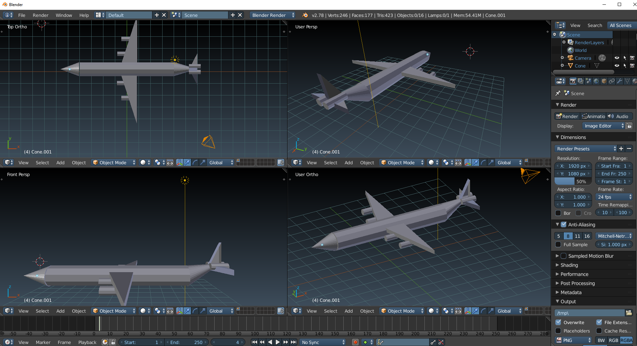Viewport: 637px width, 346px height.
Task: Open the Add menu in Front Persp viewport
Action: (60, 311)
